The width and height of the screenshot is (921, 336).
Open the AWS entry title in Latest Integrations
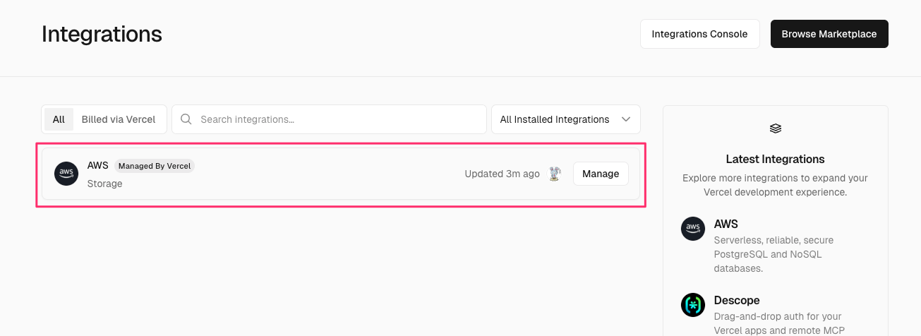tap(726, 224)
